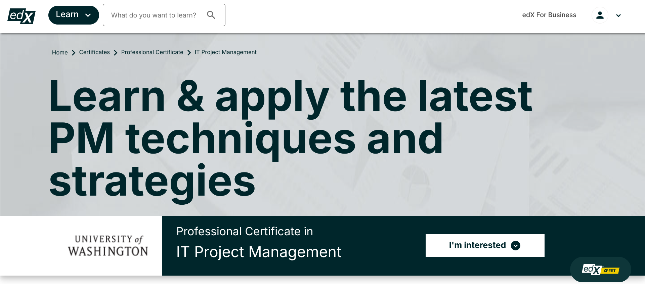Click the circled down-arrow in I'm interested
The image size is (645, 284).
click(515, 246)
